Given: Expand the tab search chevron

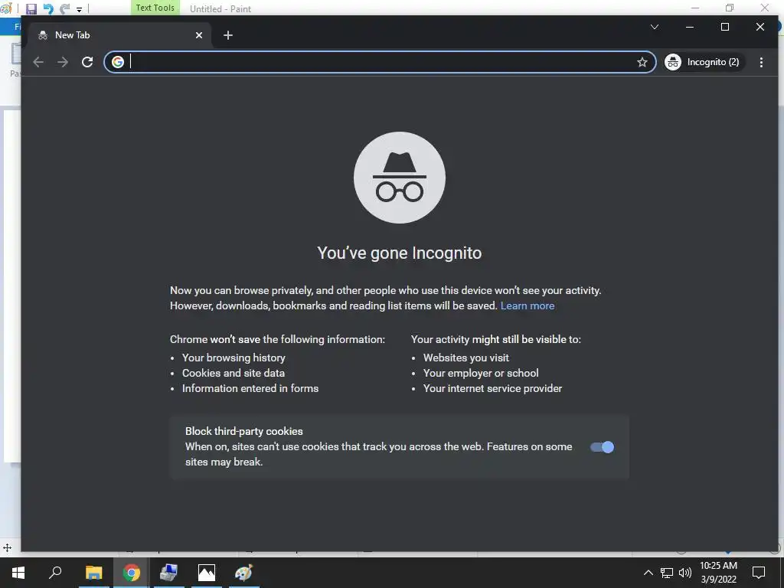Looking at the screenshot, I should (655, 27).
